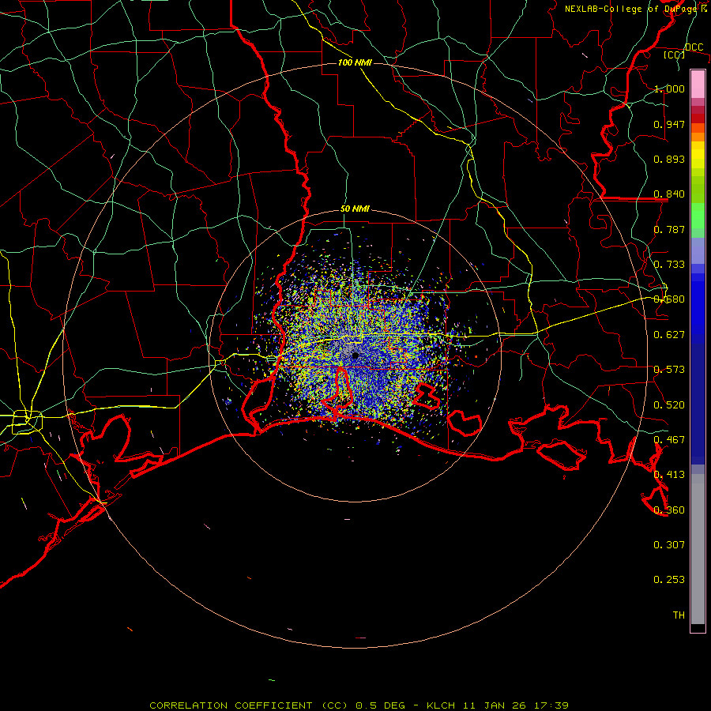This screenshot has height=711, width=711.
Task: Click the 0.520 scale value
Action: click(669, 405)
